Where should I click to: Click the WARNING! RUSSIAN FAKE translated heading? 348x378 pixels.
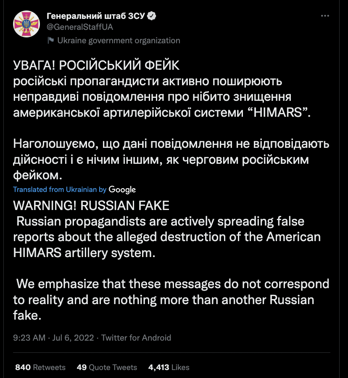coord(91,206)
